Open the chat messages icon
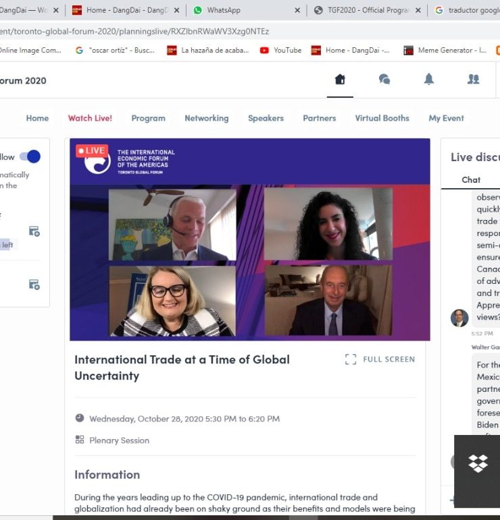This screenshot has height=520, width=500. pyautogui.click(x=384, y=80)
